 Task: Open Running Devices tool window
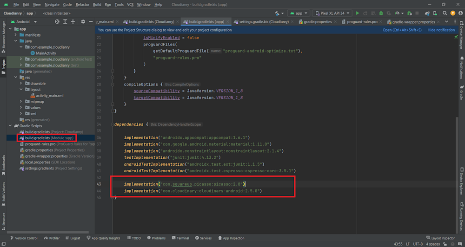tap(461, 216)
